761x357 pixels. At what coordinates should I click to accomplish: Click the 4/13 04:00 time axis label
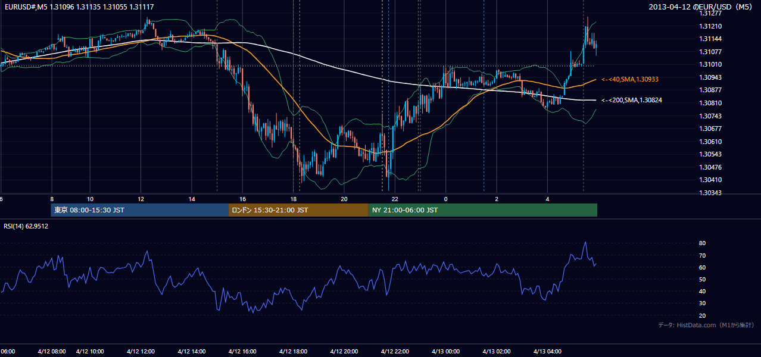coord(547,351)
